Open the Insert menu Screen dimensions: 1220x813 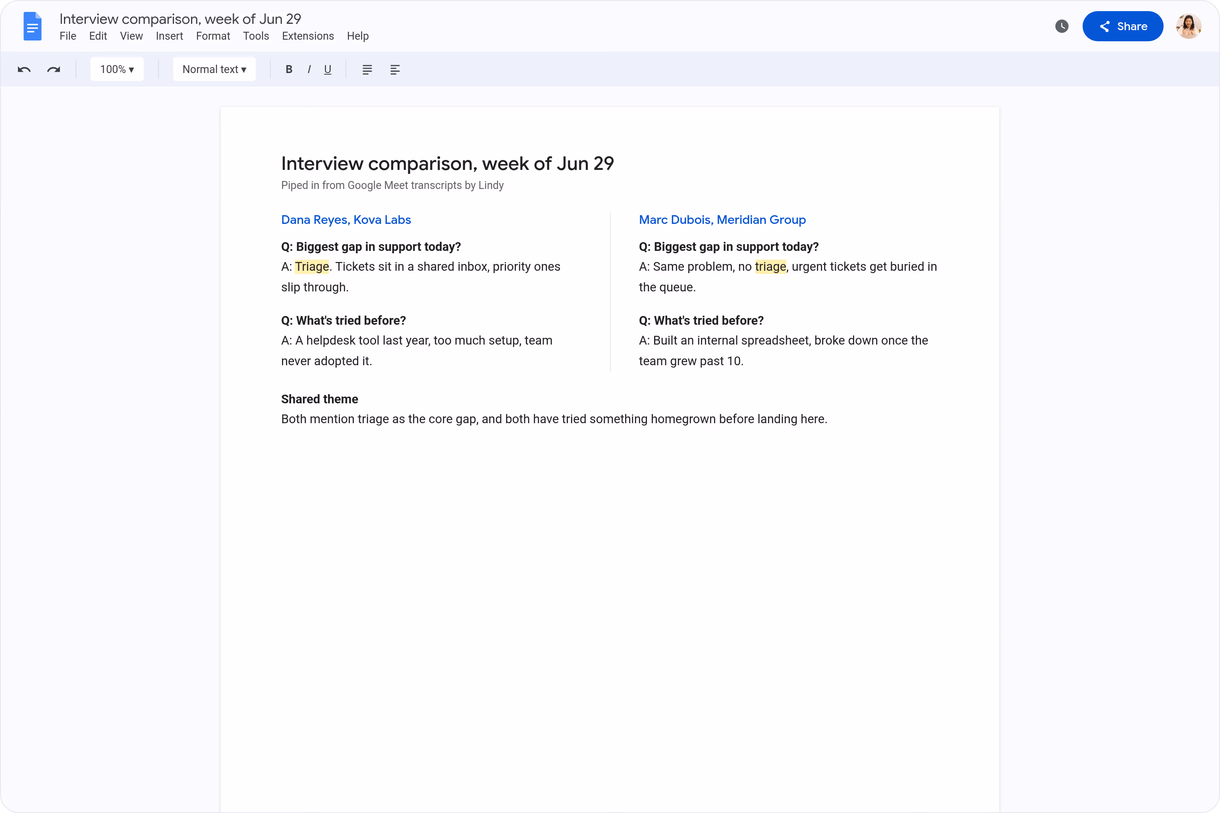pyautogui.click(x=169, y=36)
